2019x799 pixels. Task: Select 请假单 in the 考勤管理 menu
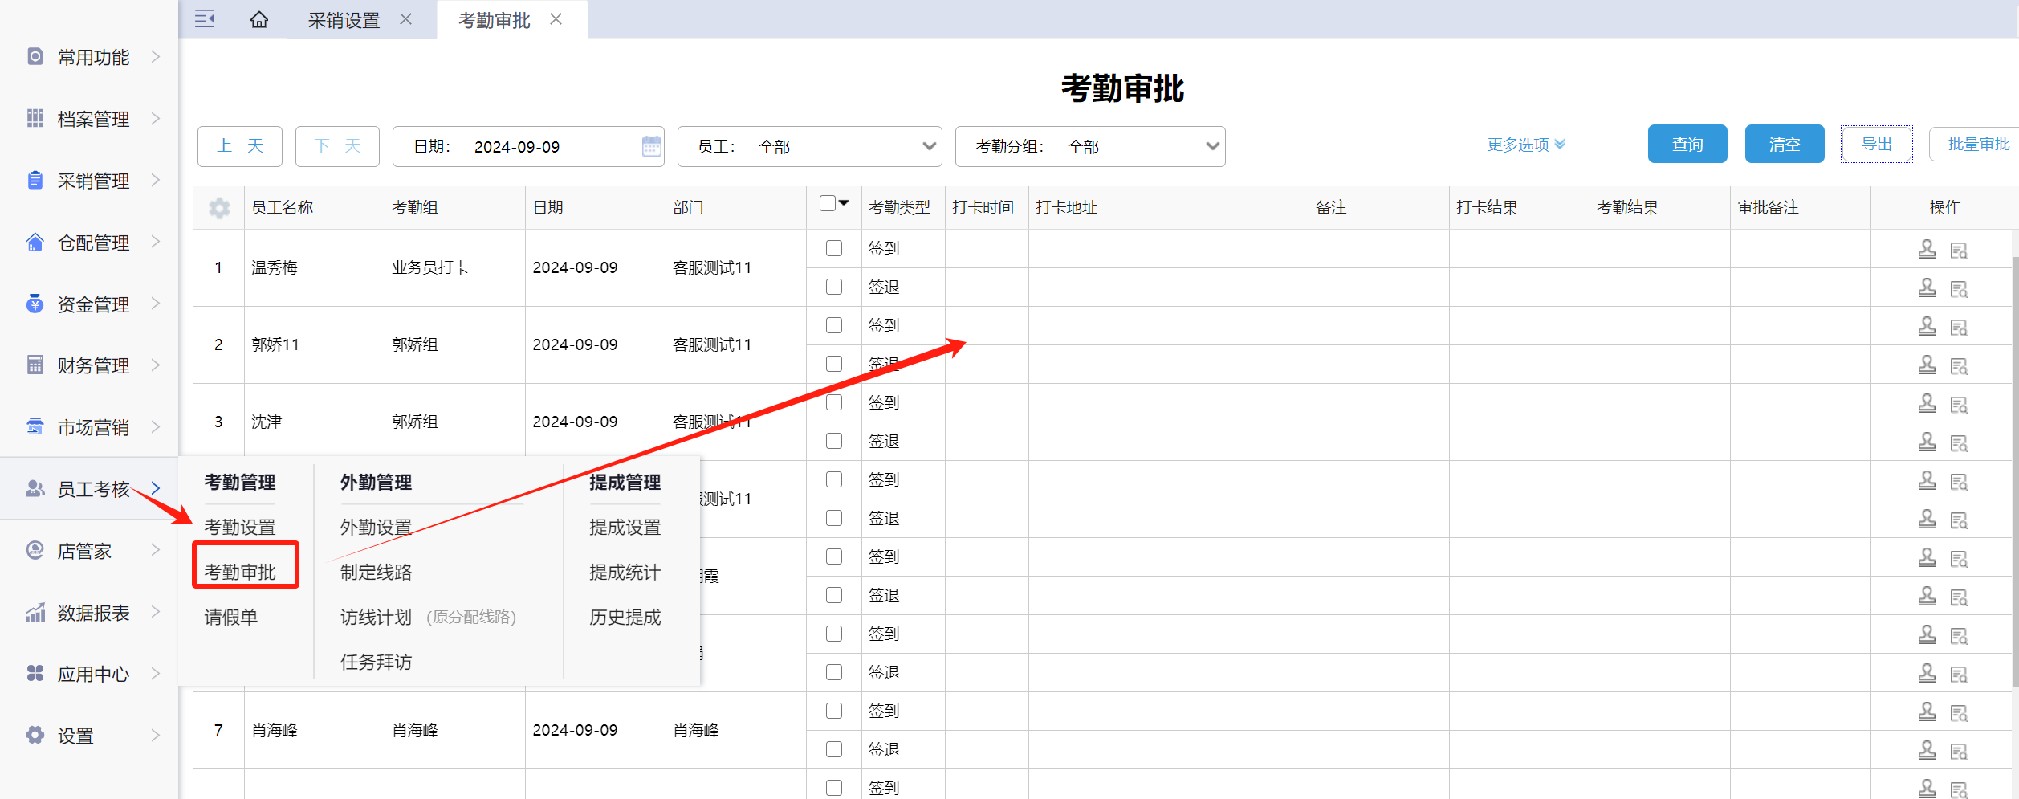(231, 617)
